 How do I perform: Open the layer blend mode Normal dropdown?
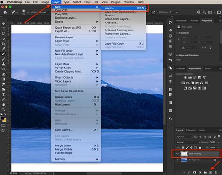pos(188,142)
